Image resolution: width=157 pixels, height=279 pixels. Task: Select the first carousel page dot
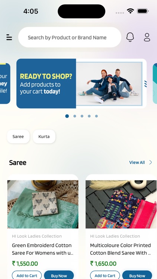67,116
